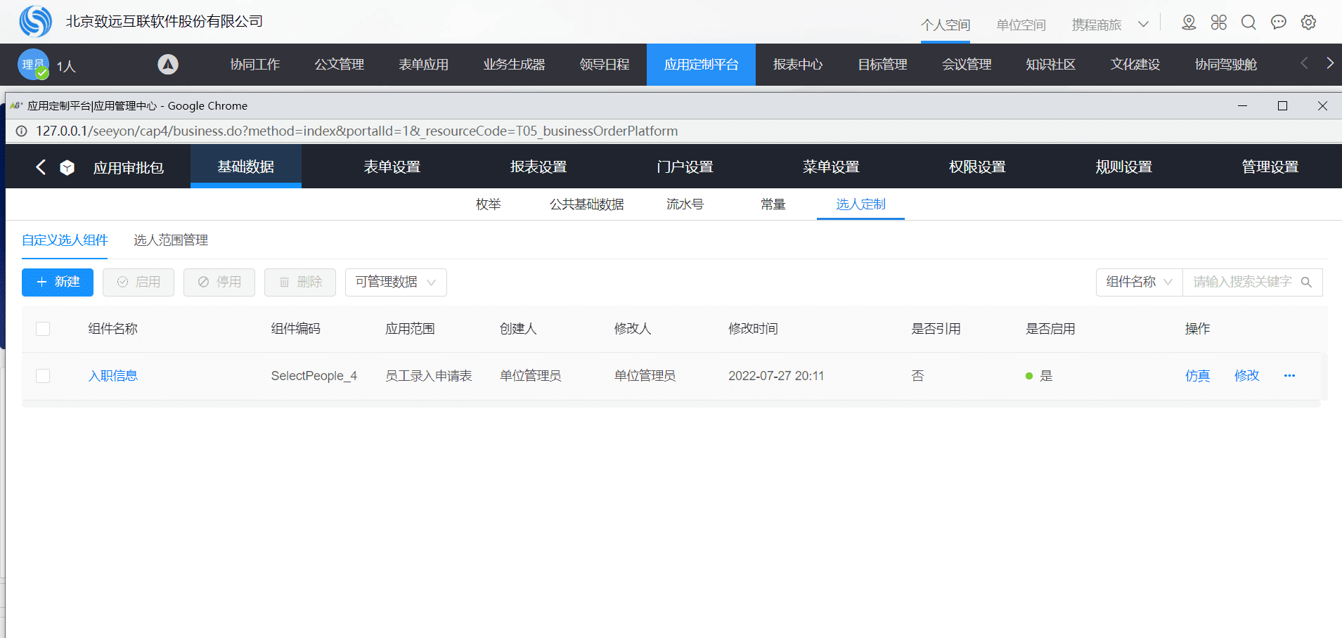Open the three-dot more actions for 入职信息
1342x638 pixels.
pyautogui.click(x=1289, y=375)
